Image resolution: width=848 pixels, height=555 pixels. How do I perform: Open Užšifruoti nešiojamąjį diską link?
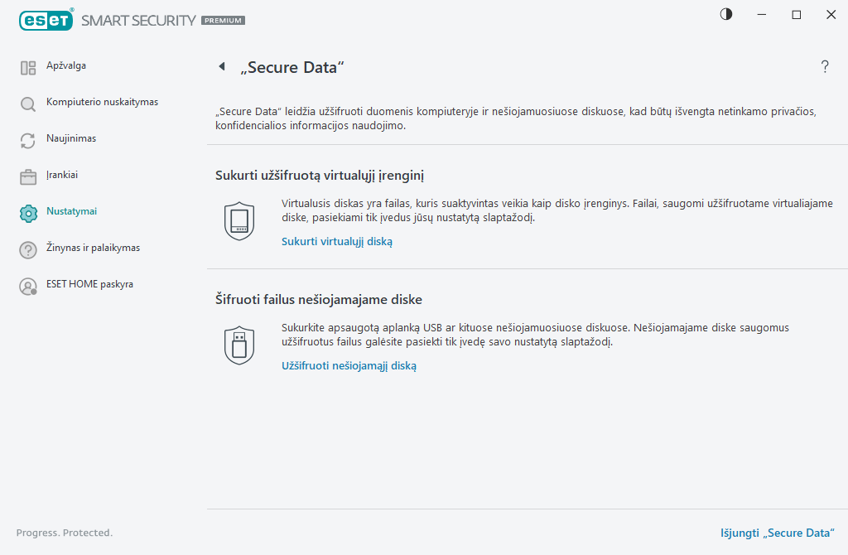click(349, 365)
